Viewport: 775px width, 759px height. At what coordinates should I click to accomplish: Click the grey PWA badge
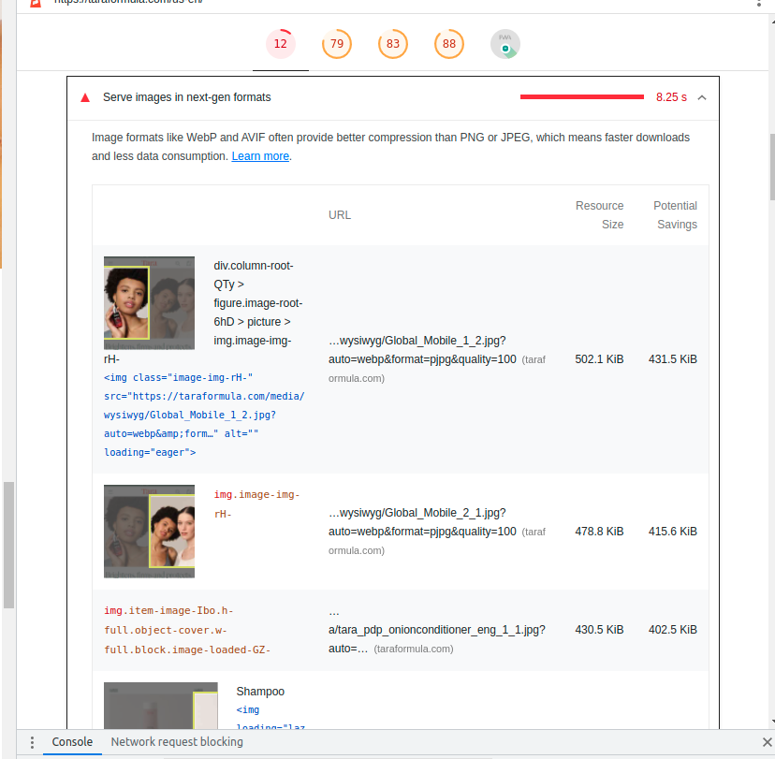tap(504, 43)
